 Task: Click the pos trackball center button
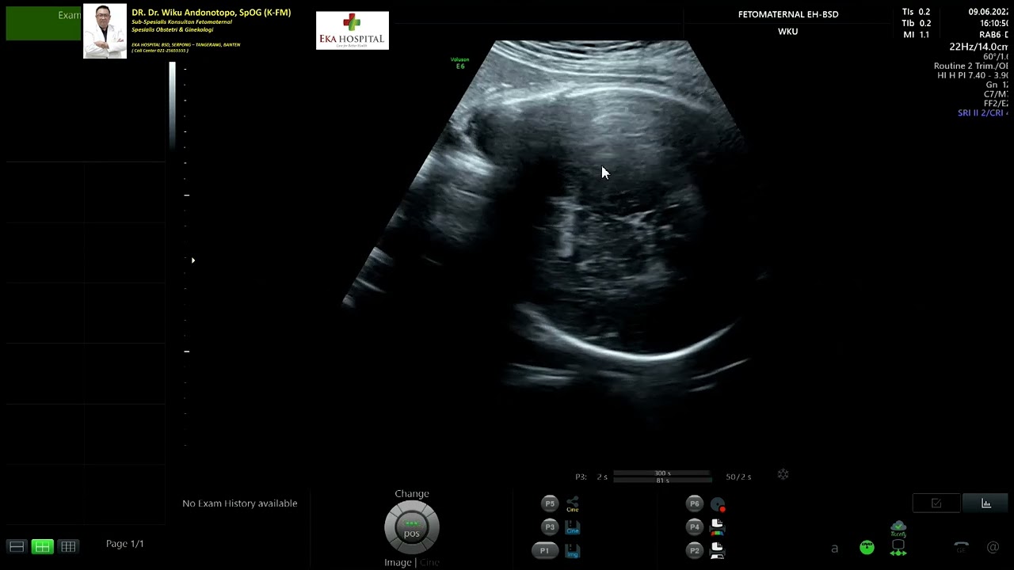pyautogui.click(x=412, y=529)
